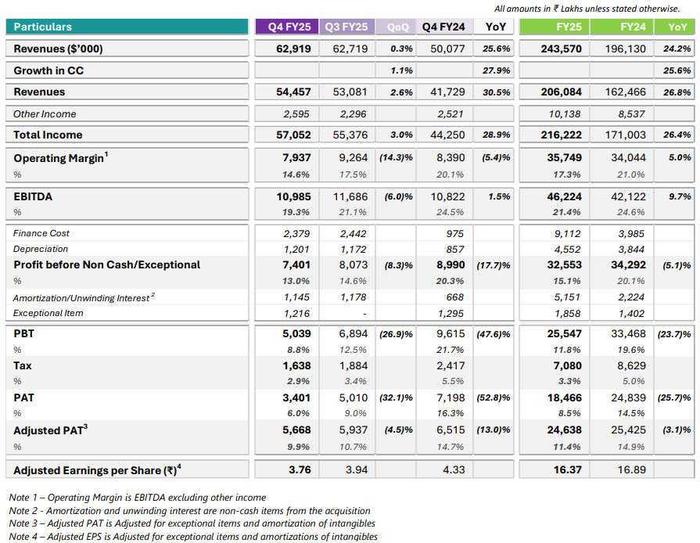Click the Q4 FY24 column header
The image size is (700, 543).
pos(443,27)
